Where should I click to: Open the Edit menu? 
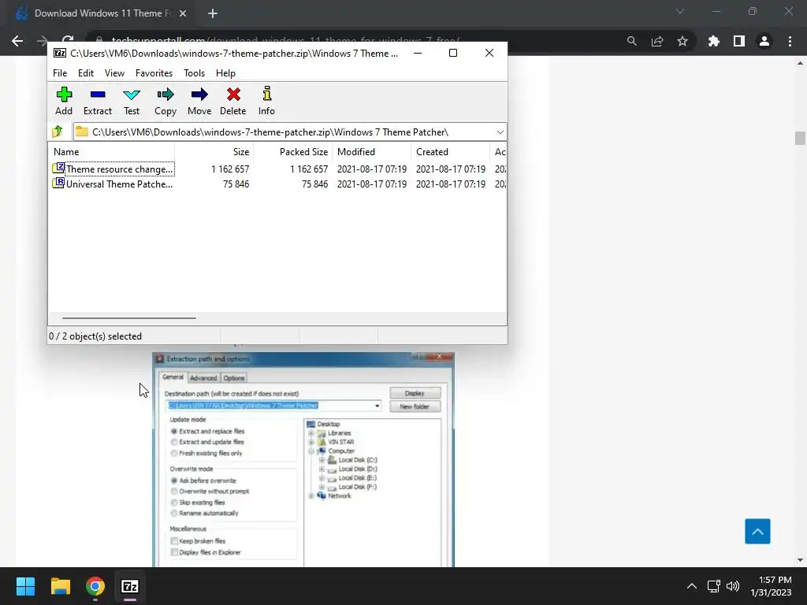tap(85, 73)
